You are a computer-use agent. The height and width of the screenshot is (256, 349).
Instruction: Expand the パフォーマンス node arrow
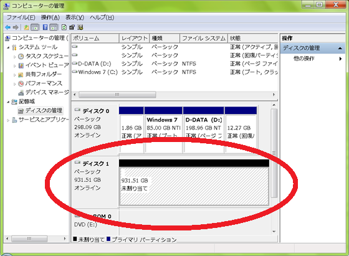coord(14,84)
